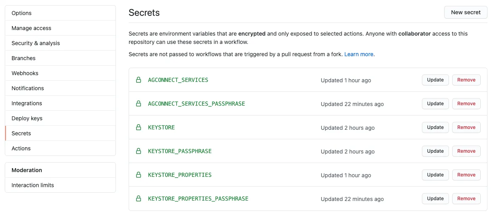The image size is (497, 218).
Task: Click the KEYSTORE_PASSPHRASE secret name
Action: 180,151
